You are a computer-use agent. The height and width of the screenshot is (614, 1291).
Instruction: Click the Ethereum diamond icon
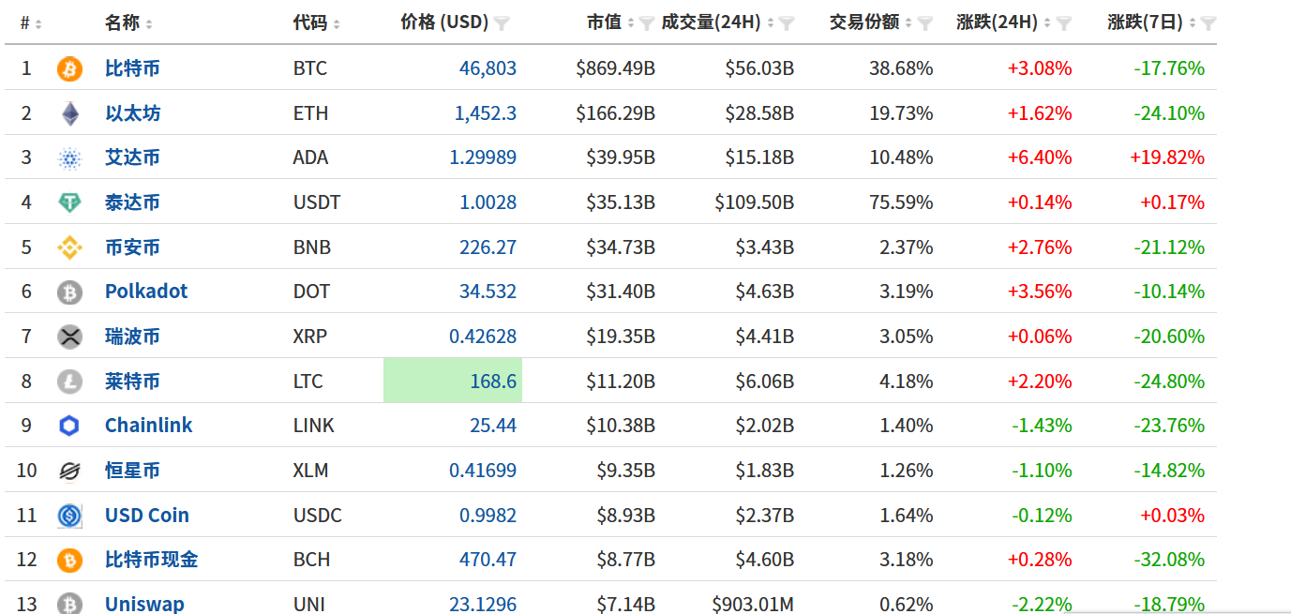coord(69,113)
